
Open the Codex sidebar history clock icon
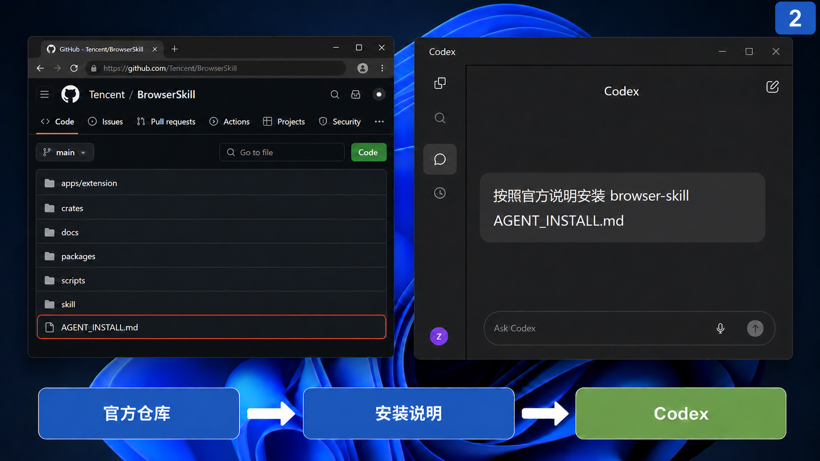[440, 193]
